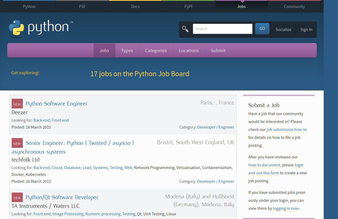This screenshot has width=338, height=219.
Task: Focus the Search input field
Action: (x=222, y=29)
